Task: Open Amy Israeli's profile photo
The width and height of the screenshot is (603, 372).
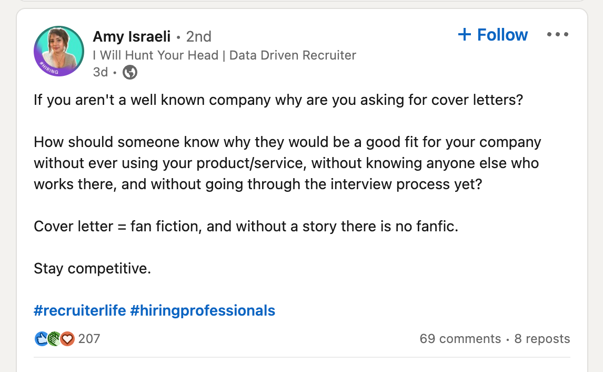Action: 59,51
